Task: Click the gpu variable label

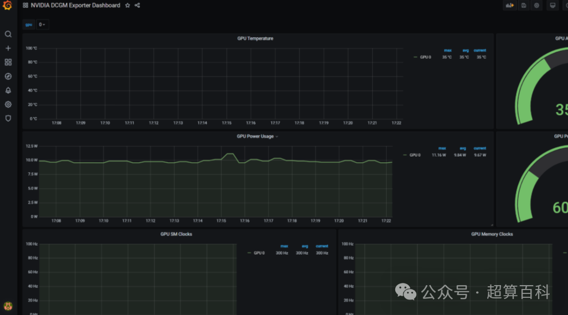Action: (29, 24)
